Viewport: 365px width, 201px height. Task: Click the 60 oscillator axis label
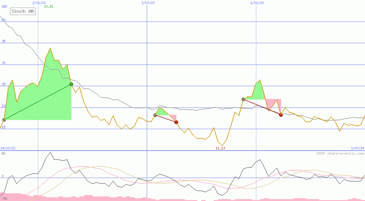pos(3,153)
